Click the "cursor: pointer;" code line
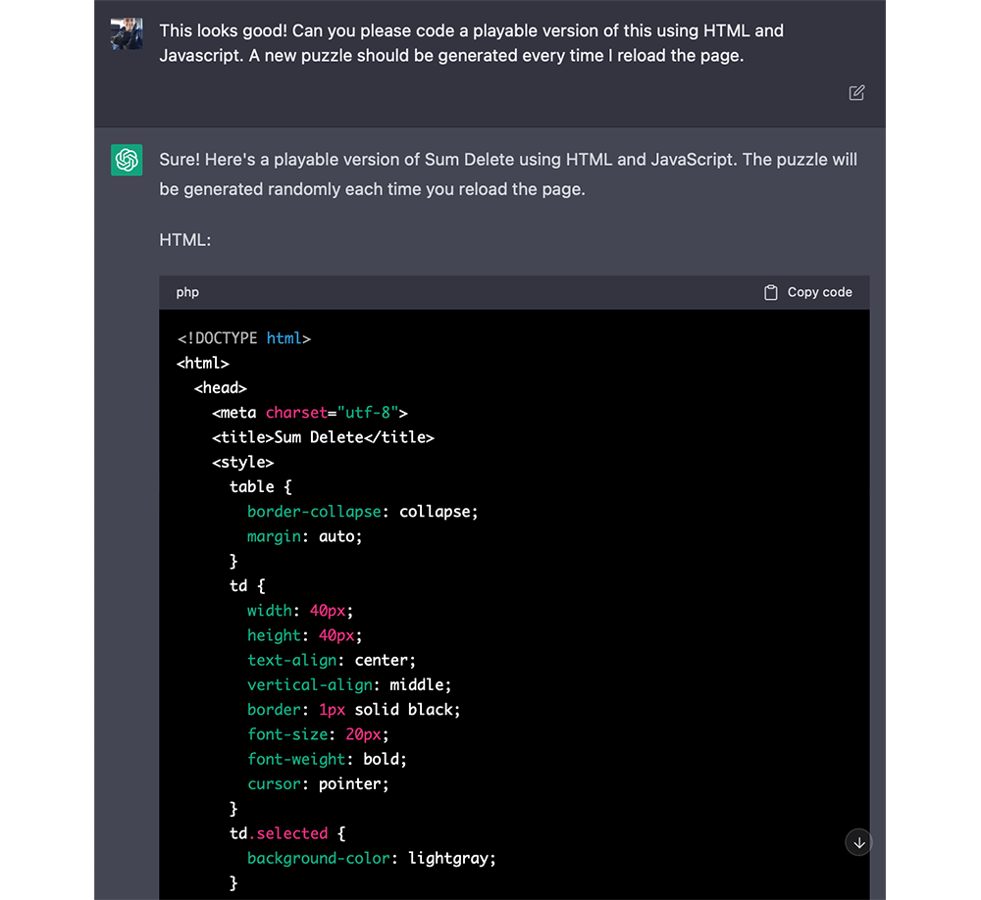981x900 pixels. (318, 783)
